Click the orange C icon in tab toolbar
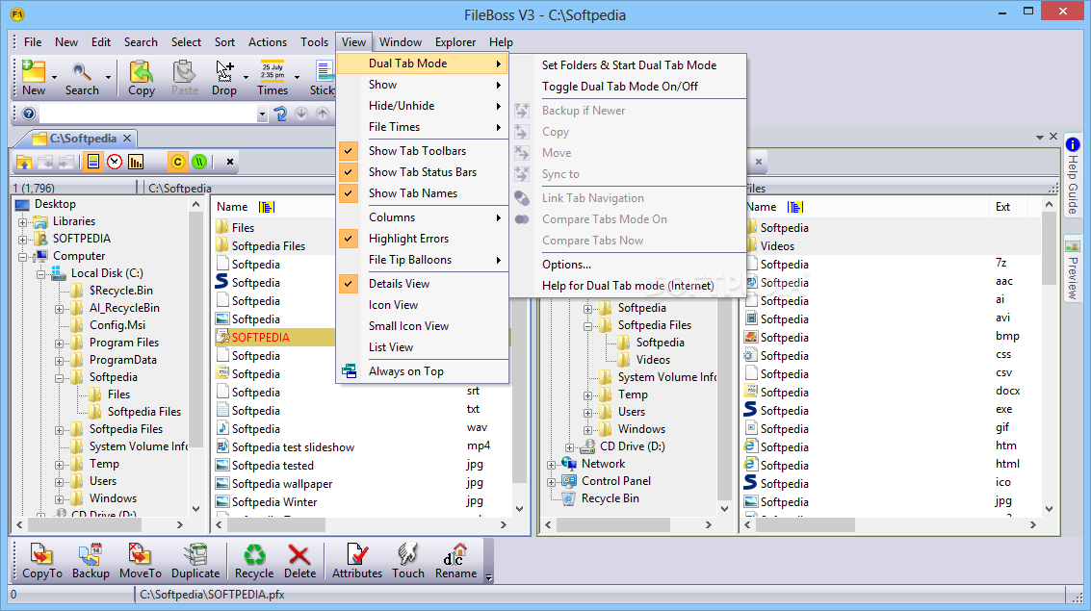The image size is (1091, 611). coord(177,162)
